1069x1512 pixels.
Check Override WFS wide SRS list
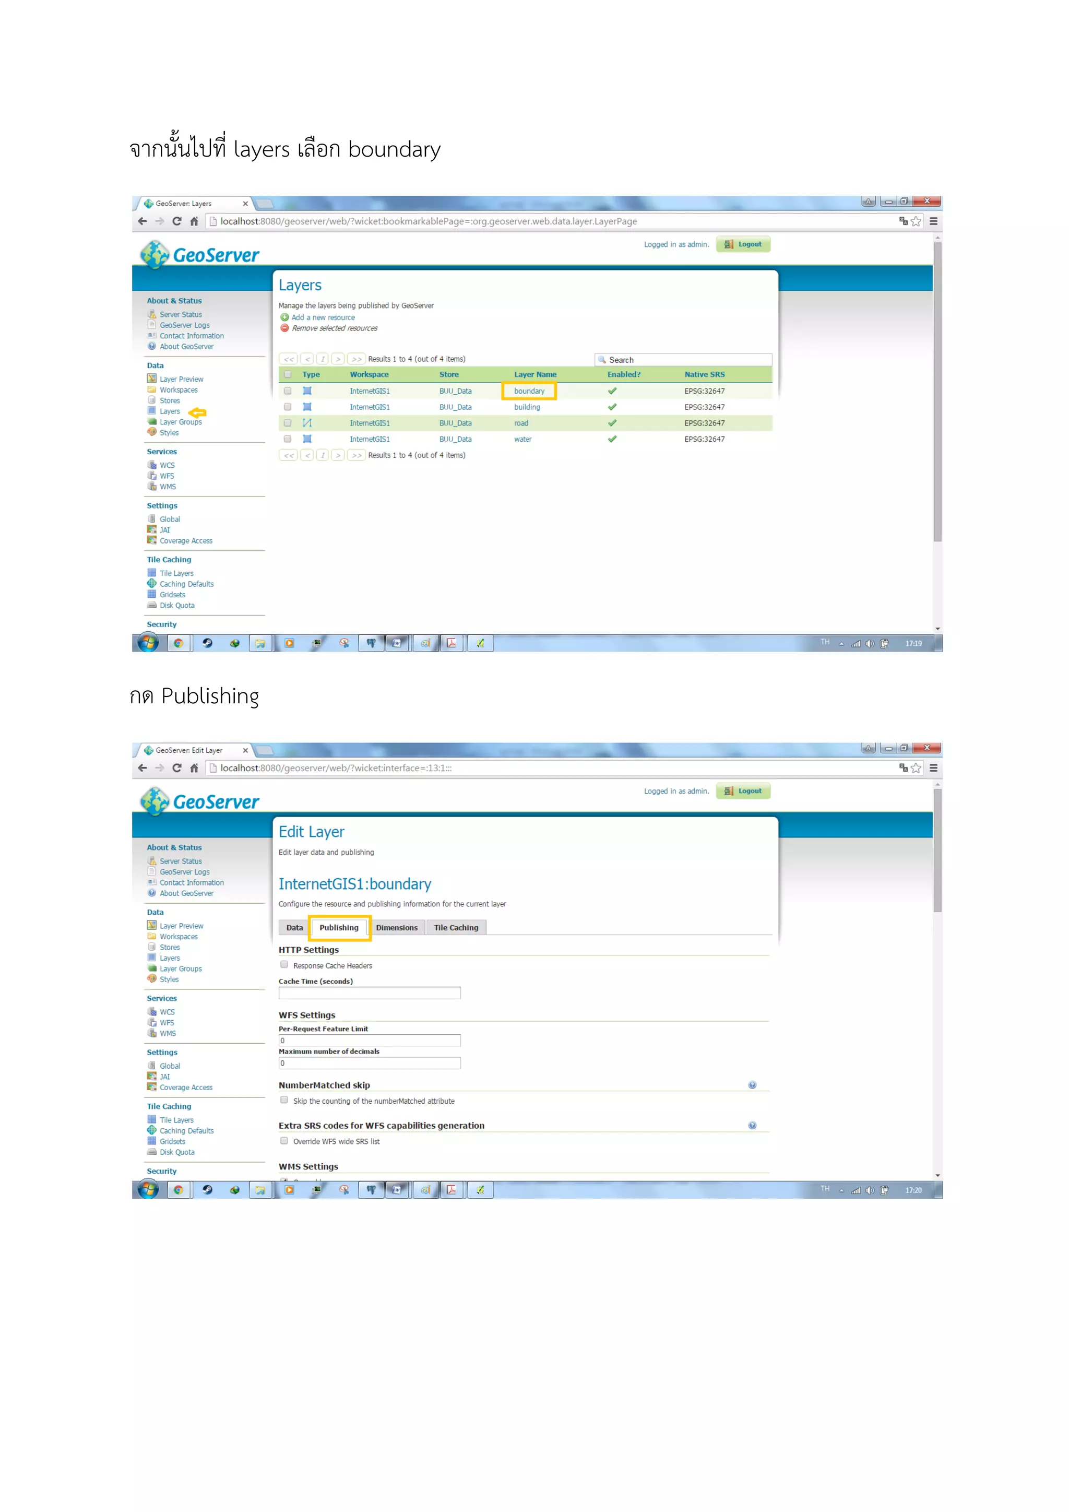284,1141
